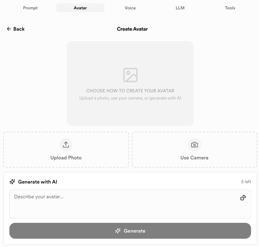Click the upload arrow icon

tap(66, 145)
